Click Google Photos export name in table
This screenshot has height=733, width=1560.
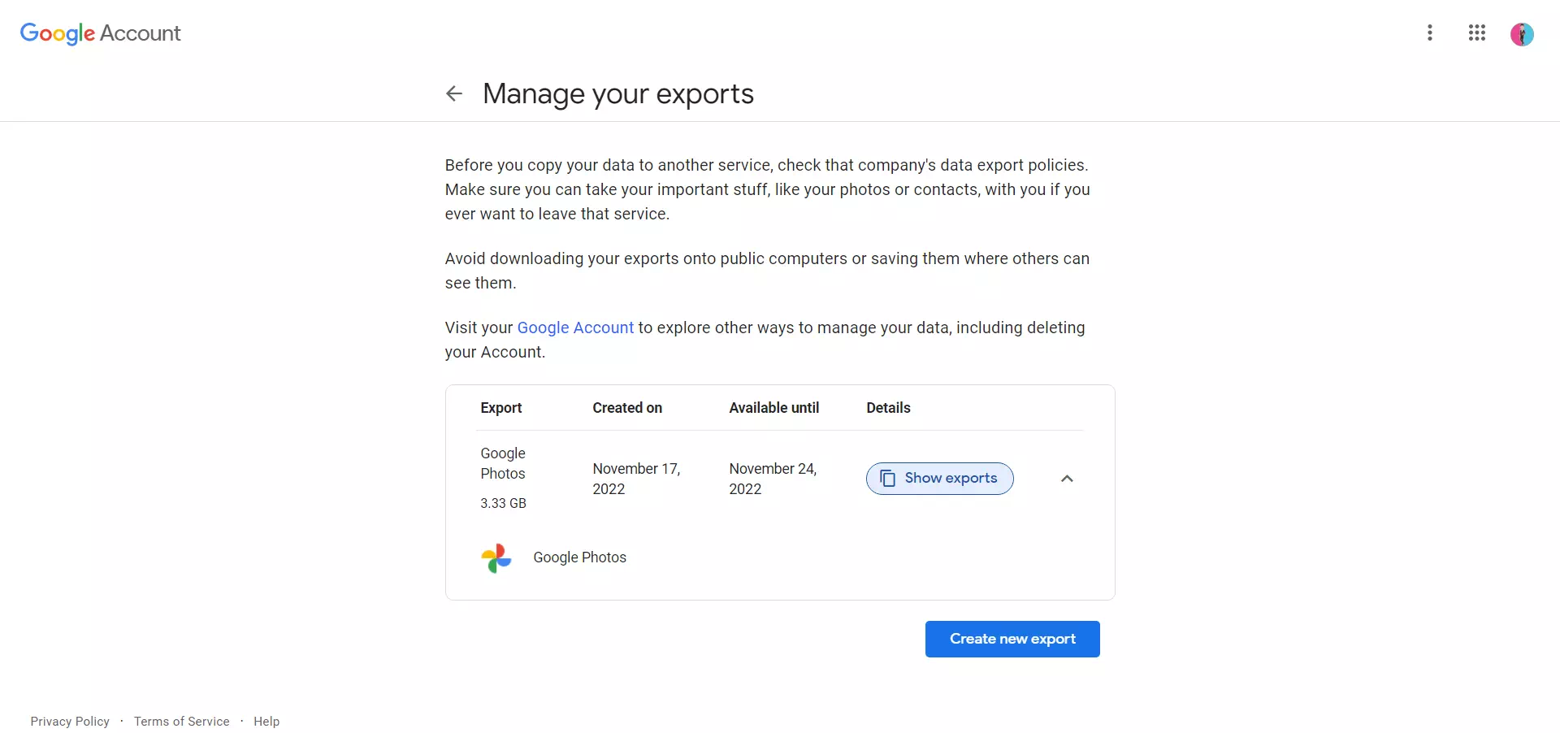click(x=503, y=463)
